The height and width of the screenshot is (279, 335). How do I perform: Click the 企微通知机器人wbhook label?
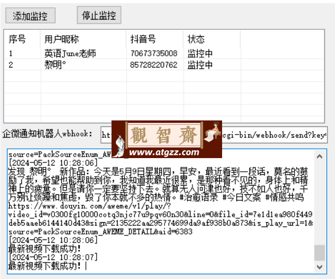[47, 134]
